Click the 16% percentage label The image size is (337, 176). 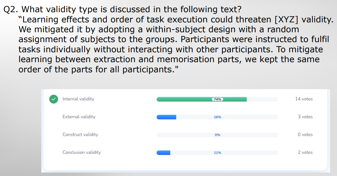pyautogui.click(x=217, y=117)
